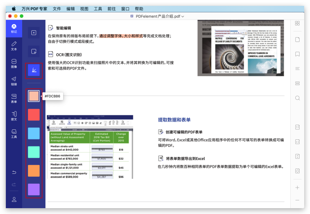Click the 提取数据和表单 heading
Screen dimensions: 310x214
point(174,120)
